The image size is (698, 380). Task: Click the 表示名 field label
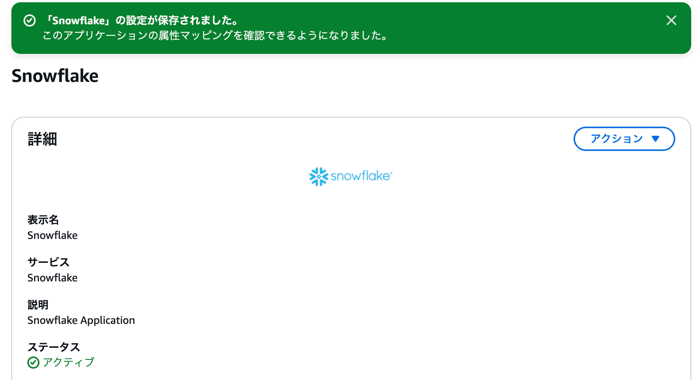click(x=43, y=220)
